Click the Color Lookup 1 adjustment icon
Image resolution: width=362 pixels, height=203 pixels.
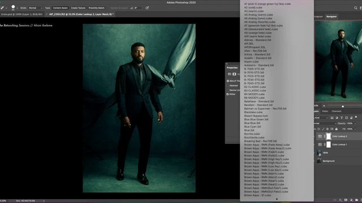tap(320, 144)
